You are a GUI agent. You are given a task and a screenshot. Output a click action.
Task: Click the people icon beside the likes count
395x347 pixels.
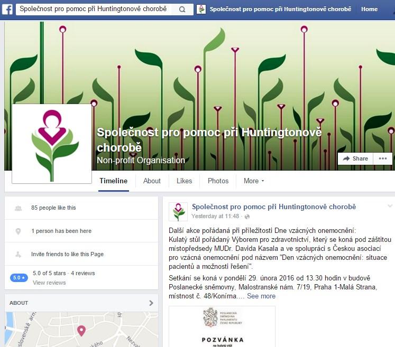pyautogui.click(x=18, y=208)
